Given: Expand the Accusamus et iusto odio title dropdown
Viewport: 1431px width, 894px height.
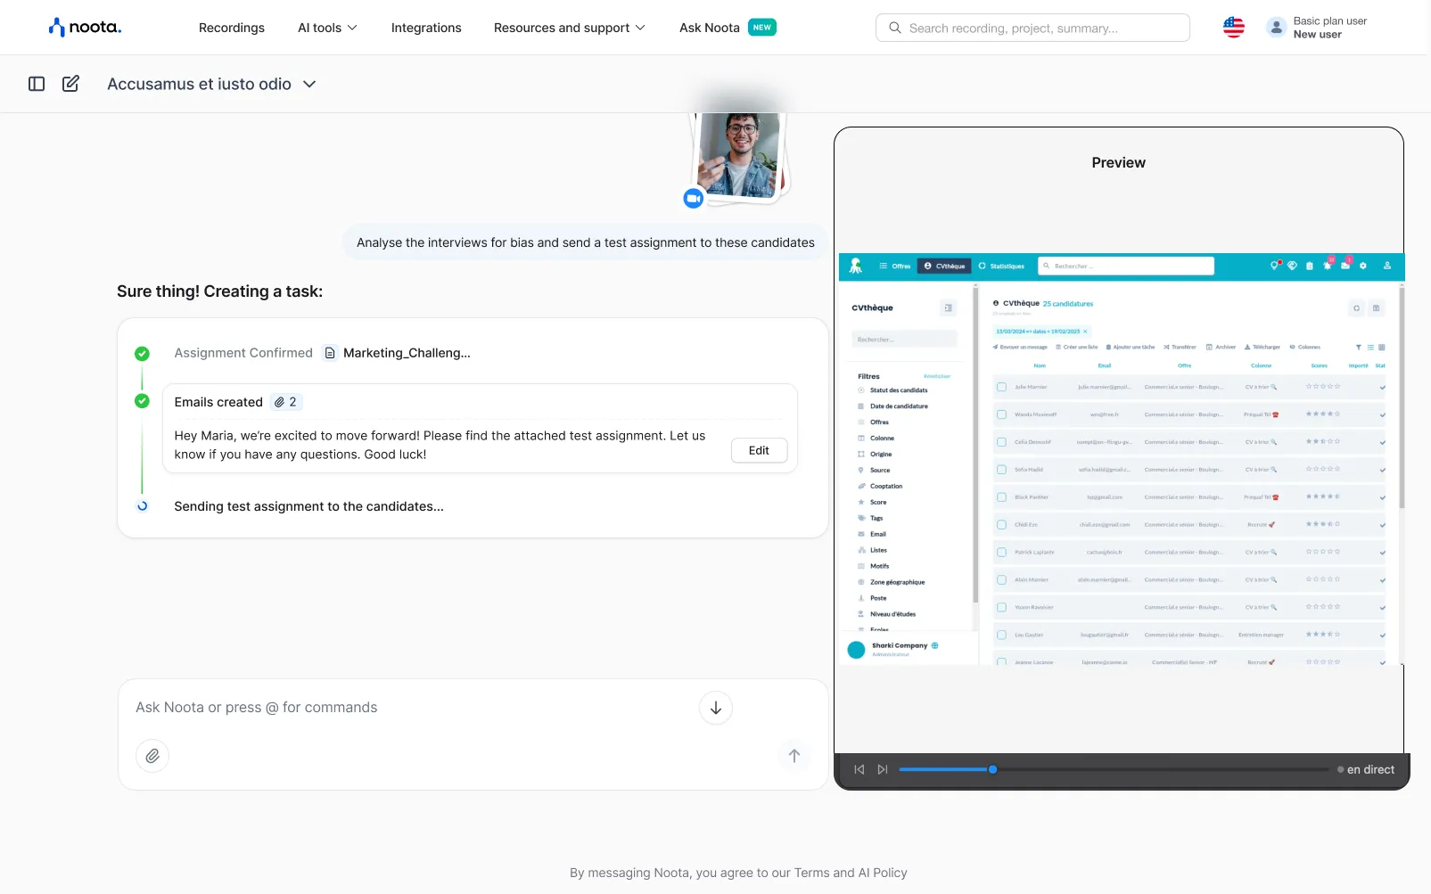Looking at the screenshot, I should point(309,83).
